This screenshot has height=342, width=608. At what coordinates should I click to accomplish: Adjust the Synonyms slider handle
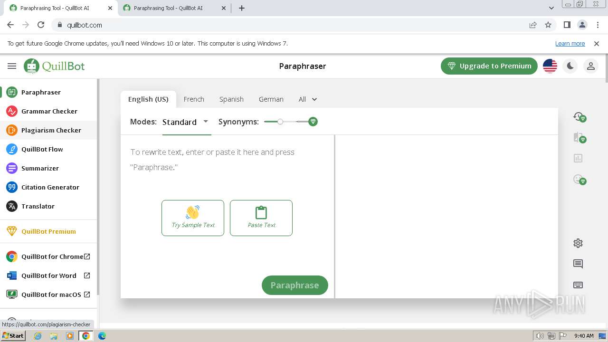click(280, 122)
